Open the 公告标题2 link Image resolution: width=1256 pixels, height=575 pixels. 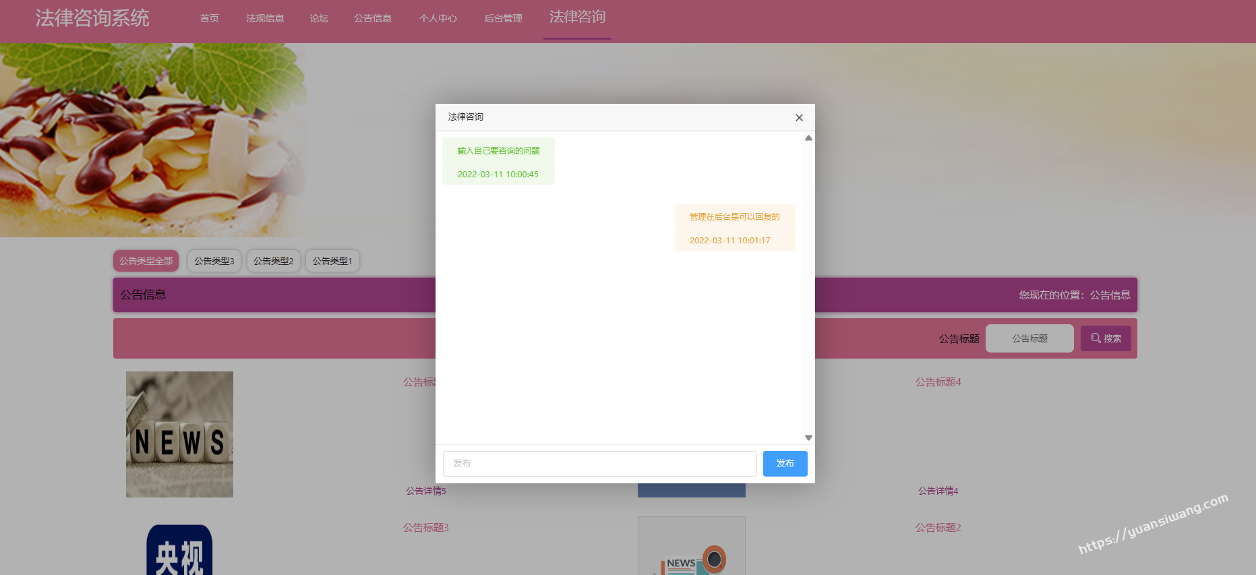938,528
